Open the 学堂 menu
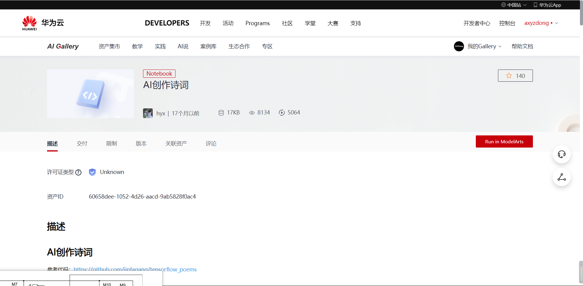583x286 pixels. 310,23
